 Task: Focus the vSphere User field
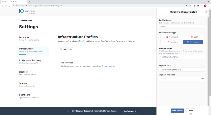pyautogui.click(x=182, y=70)
